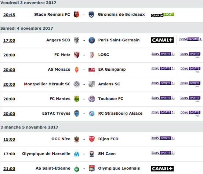
Task: Click the Canal+ logo for Angers match
Action: [x=162, y=40]
